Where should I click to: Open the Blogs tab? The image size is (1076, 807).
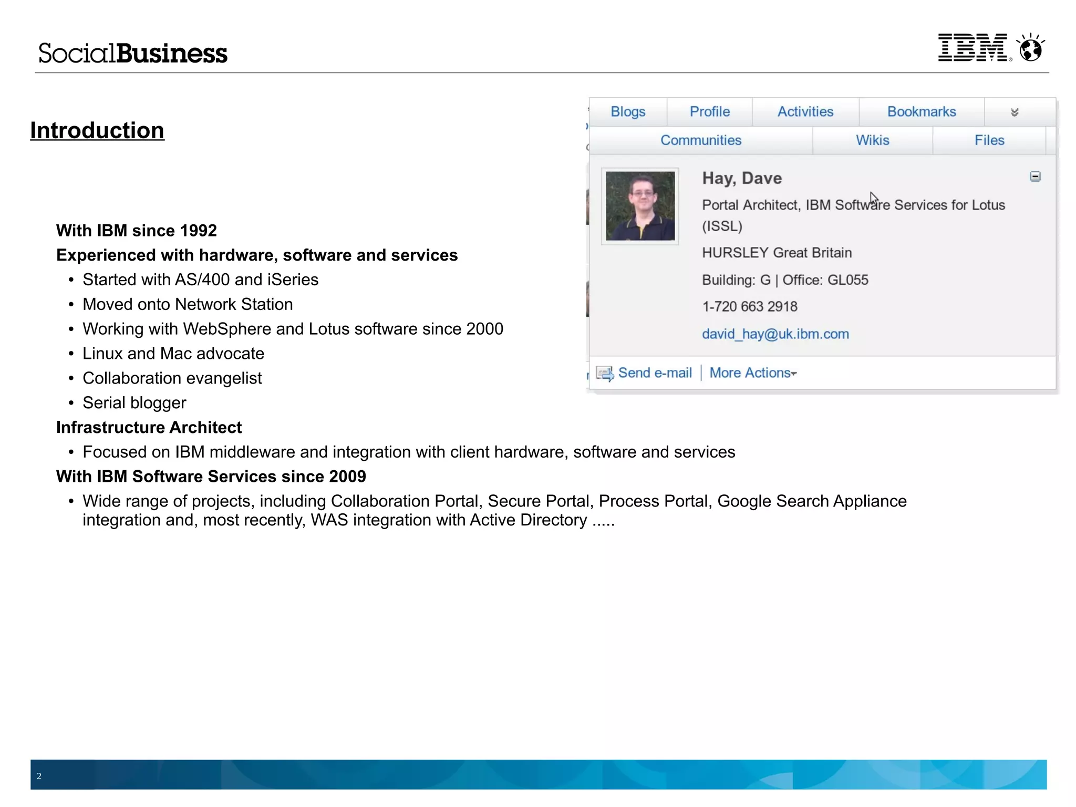click(628, 112)
